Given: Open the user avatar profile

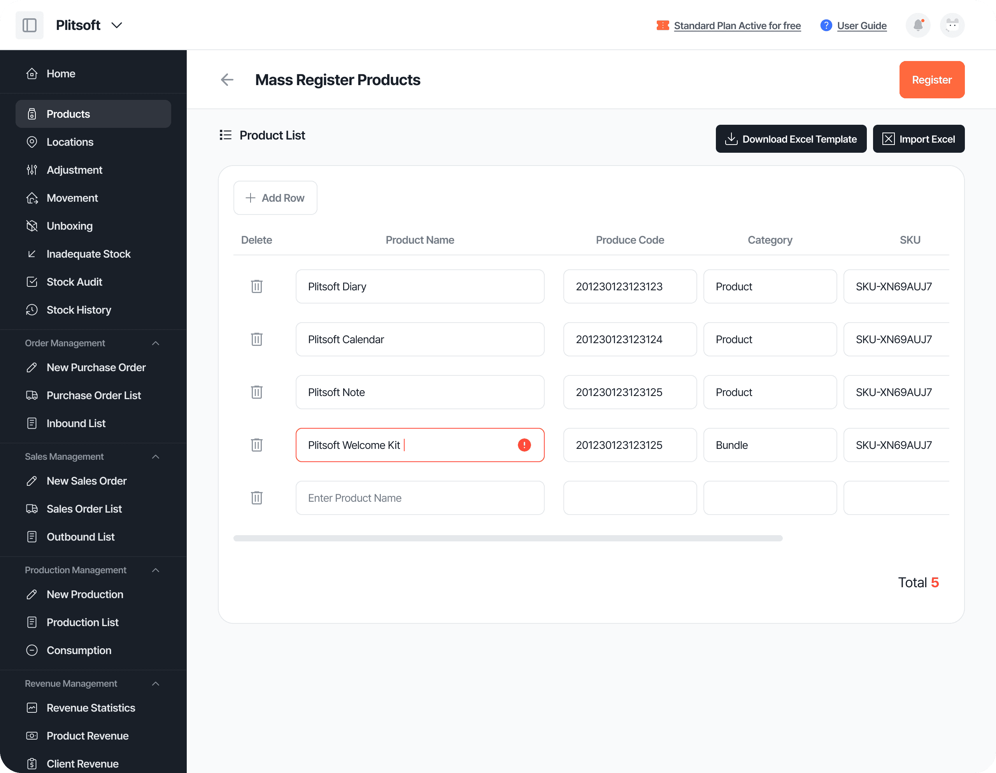Looking at the screenshot, I should [x=952, y=25].
